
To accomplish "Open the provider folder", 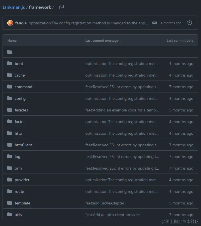I will (22, 180).
